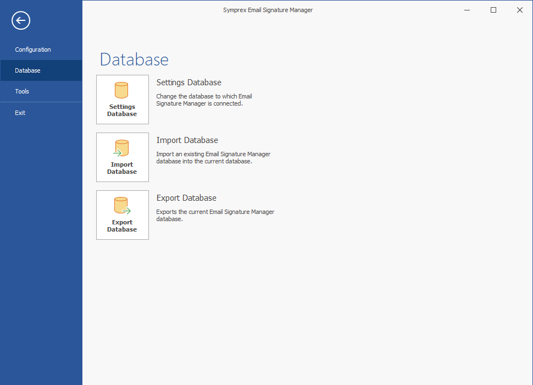Click the Symprex Email Signature Manager title

click(x=268, y=10)
